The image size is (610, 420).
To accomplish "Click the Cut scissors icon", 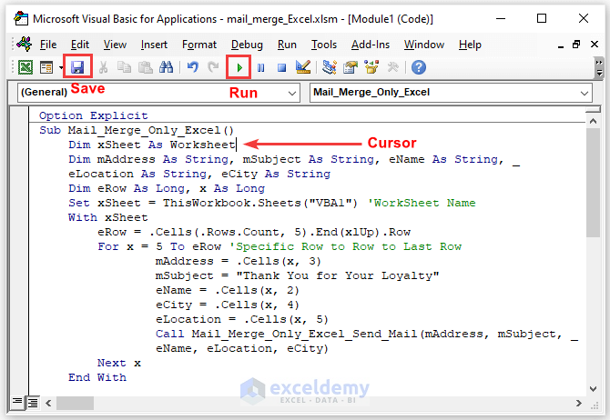I will (x=103, y=67).
